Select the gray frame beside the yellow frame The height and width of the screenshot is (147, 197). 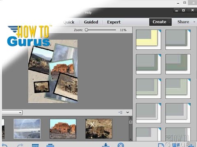point(178,40)
